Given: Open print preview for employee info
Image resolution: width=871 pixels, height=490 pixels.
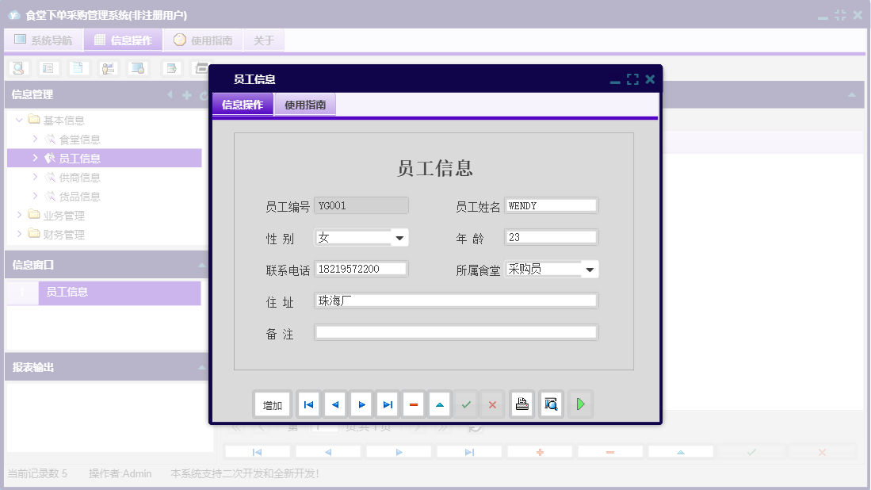Looking at the screenshot, I should tap(550, 404).
